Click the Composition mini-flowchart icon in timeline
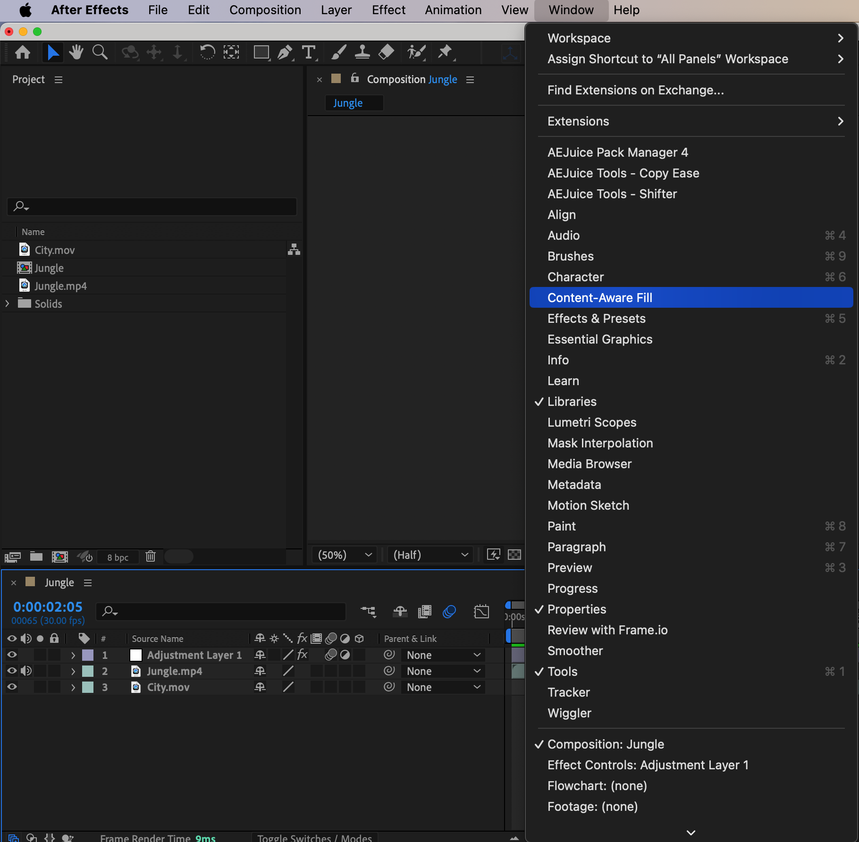Screen dimensions: 859x842 (368, 612)
